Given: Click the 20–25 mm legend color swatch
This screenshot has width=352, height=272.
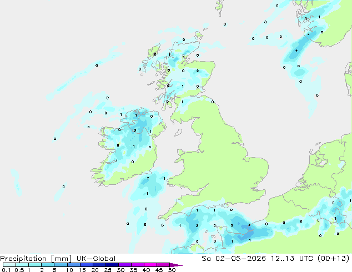Looking at the screenshot, I should pos(99,265).
